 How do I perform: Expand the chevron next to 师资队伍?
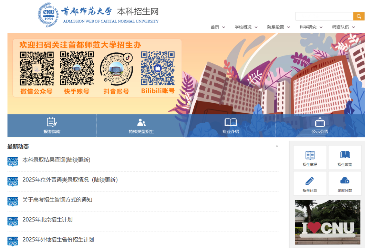[x=353, y=27]
